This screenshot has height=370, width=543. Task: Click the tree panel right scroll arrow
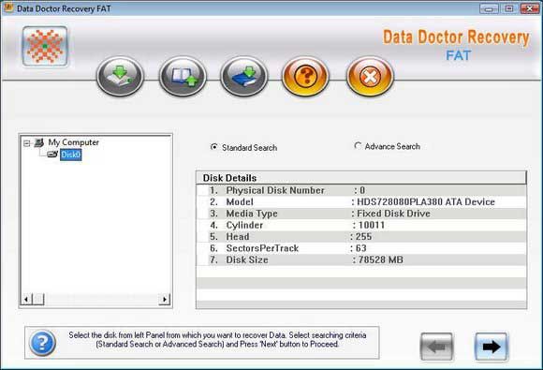pos(165,300)
